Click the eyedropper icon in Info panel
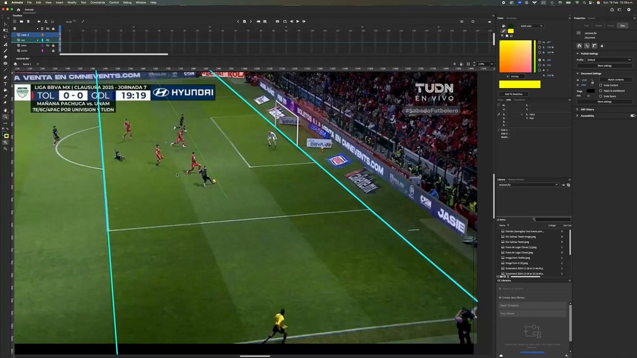This screenshot has height=358, width=637. point(498,115)
